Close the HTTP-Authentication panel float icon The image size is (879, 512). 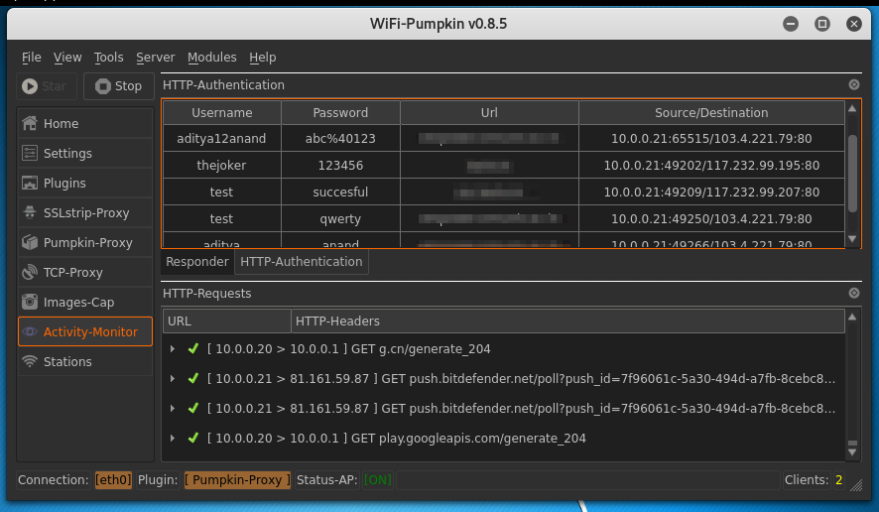click(854, 84)
